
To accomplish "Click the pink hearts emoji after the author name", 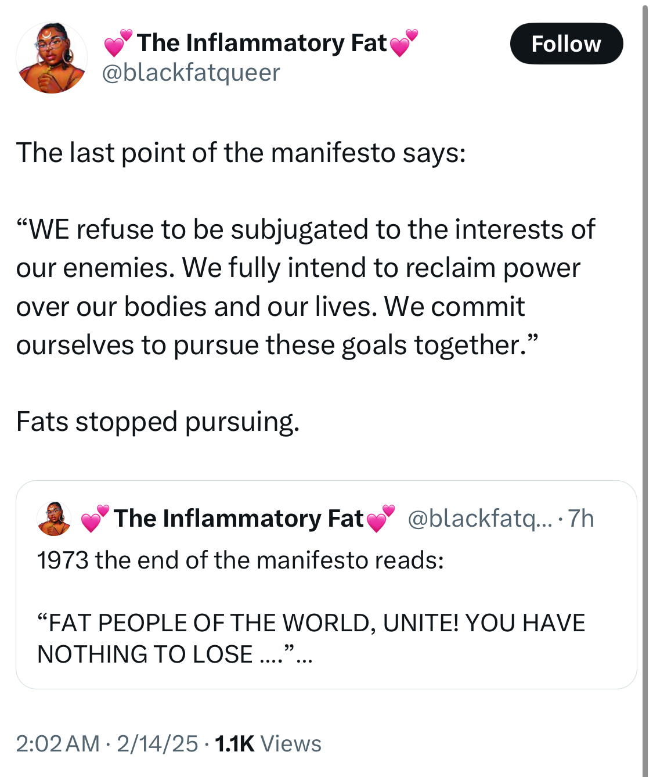I will [x=403, y=43].
